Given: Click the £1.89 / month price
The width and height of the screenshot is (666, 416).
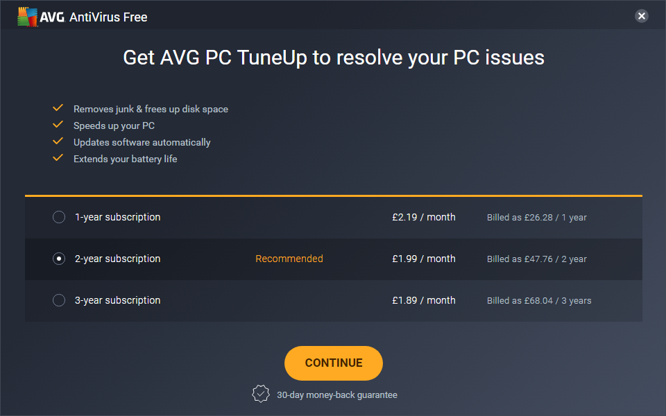Looking at the screenshot, I should 423,300.
